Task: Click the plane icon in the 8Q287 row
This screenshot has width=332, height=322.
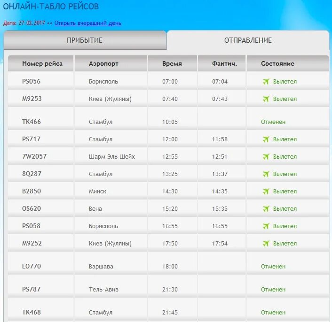Action: click(266, 174)
